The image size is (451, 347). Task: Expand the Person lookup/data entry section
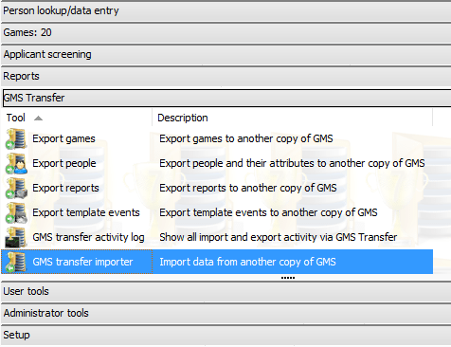225,10
